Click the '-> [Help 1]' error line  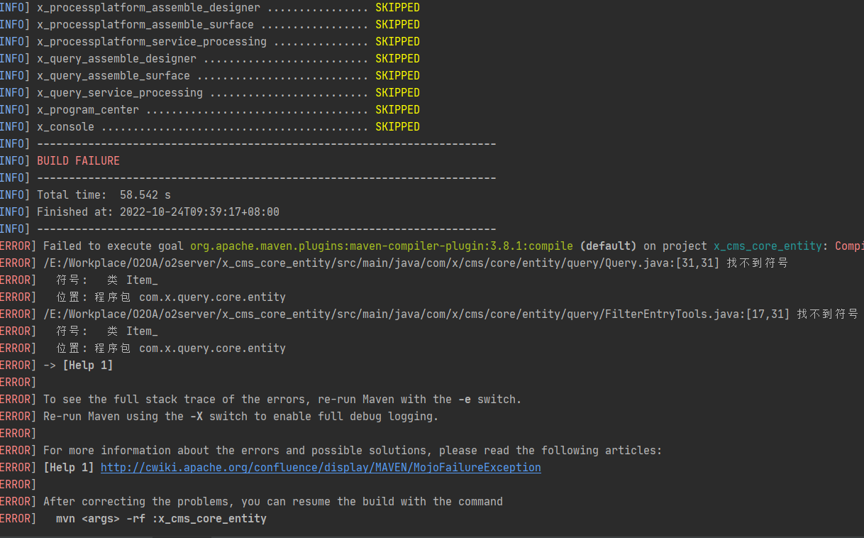78,366
